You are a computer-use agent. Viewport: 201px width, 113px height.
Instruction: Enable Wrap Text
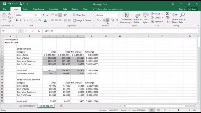(x=79, y=15)
